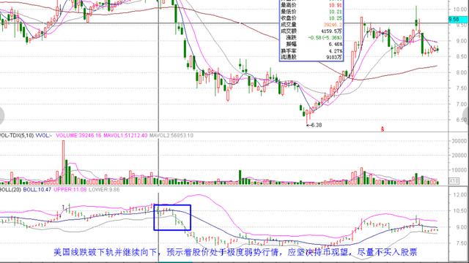Click the tallest red volume bar
Image resolution: width=469 pixels, height=263 pixels.
coord(64,162)
